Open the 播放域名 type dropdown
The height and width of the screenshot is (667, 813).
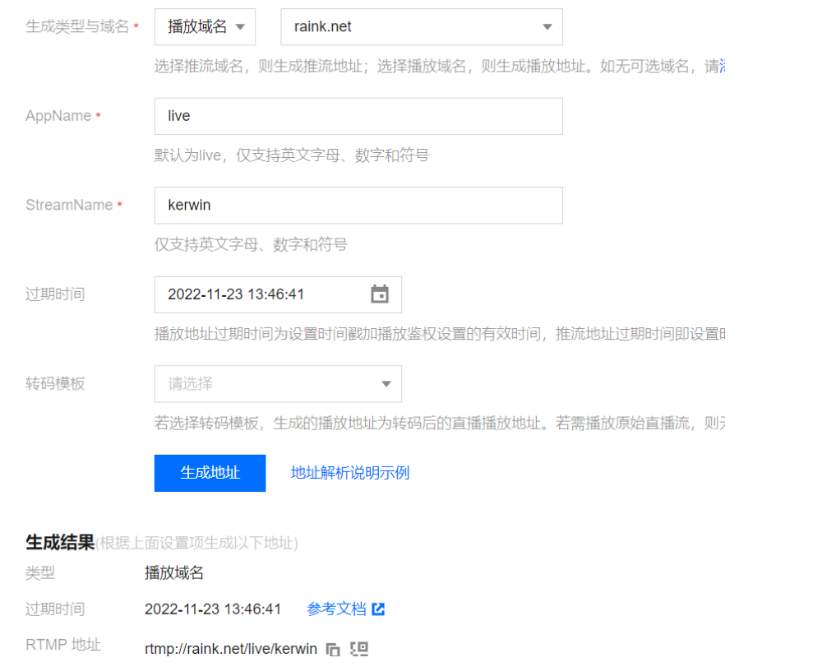pos(205,26)
